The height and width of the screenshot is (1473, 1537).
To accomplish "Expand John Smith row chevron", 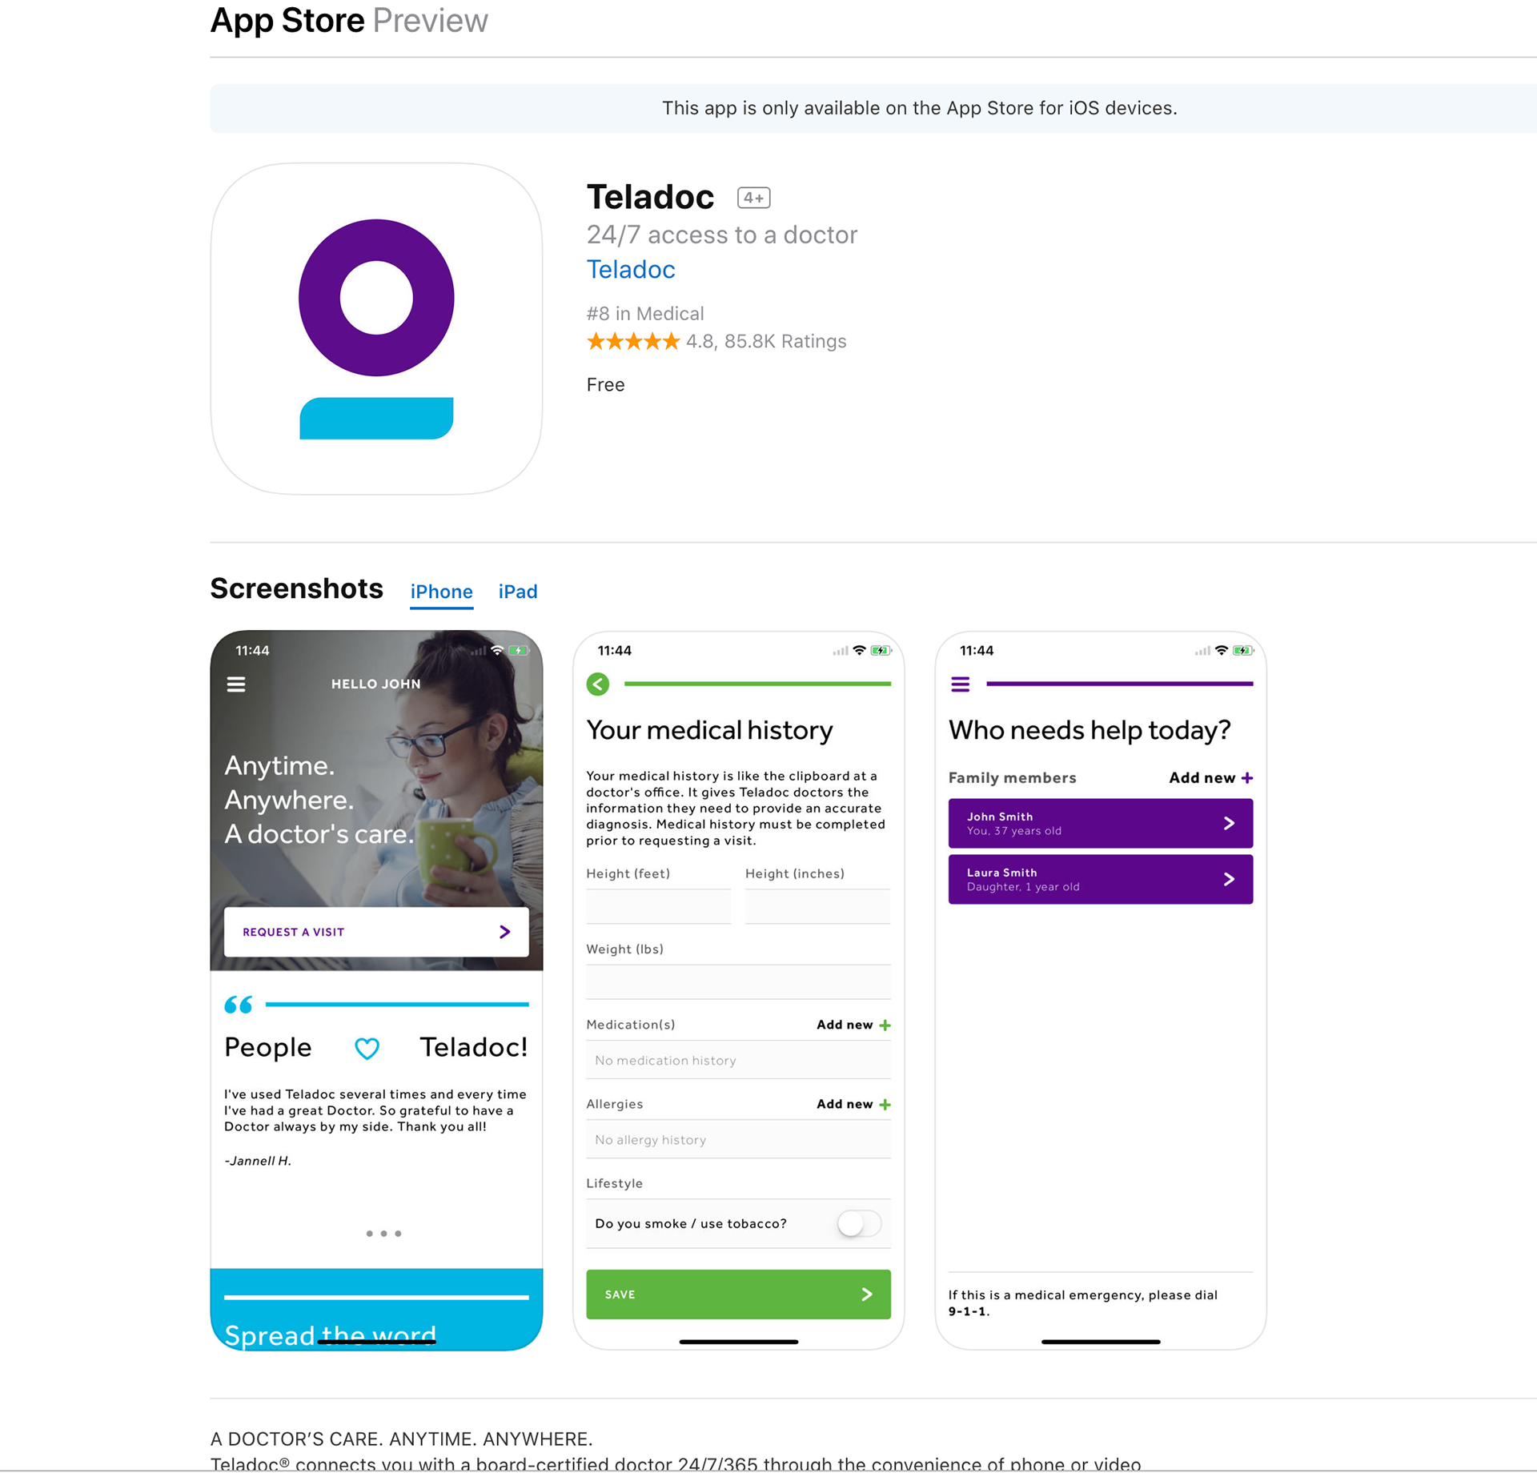I will tap(1230, 824).
